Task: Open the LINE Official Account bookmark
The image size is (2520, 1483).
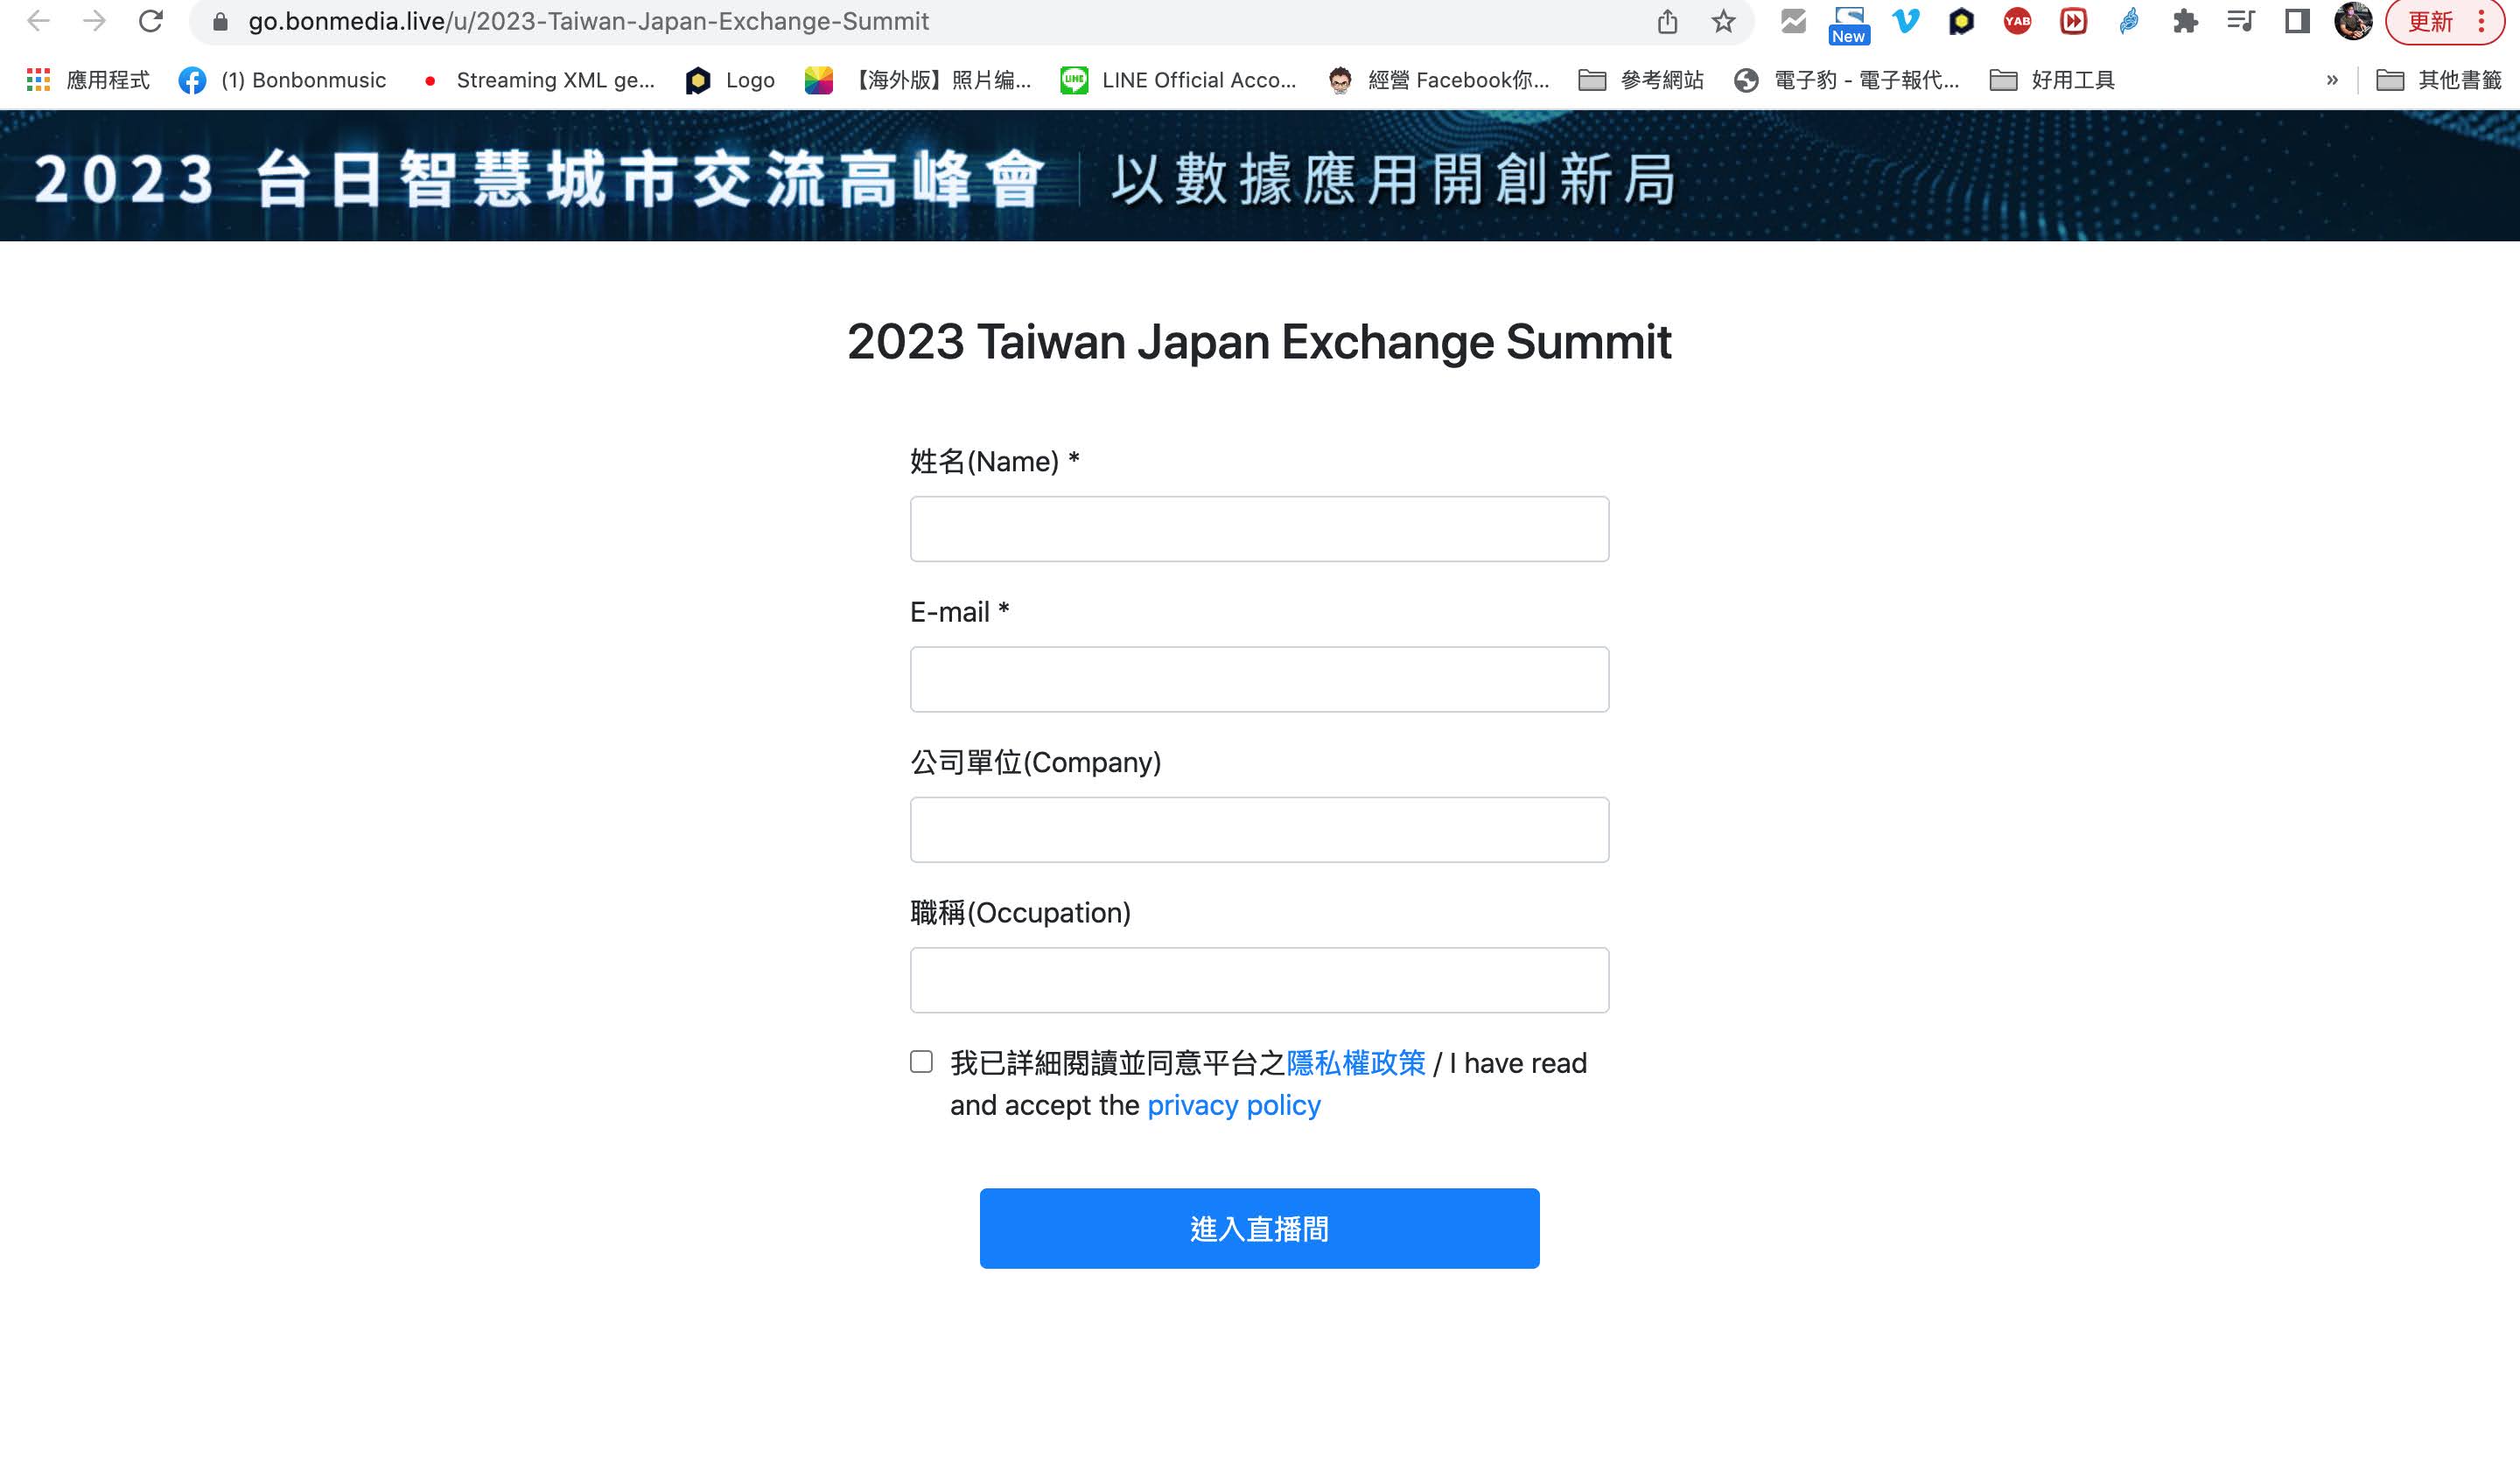Action: (1178, 80)
